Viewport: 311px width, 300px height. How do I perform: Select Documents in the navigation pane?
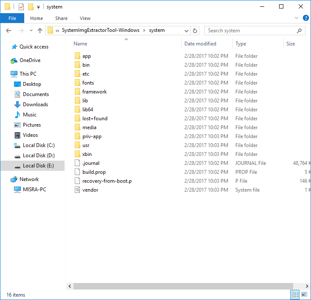pyautogui.click(x=36, y=94)
